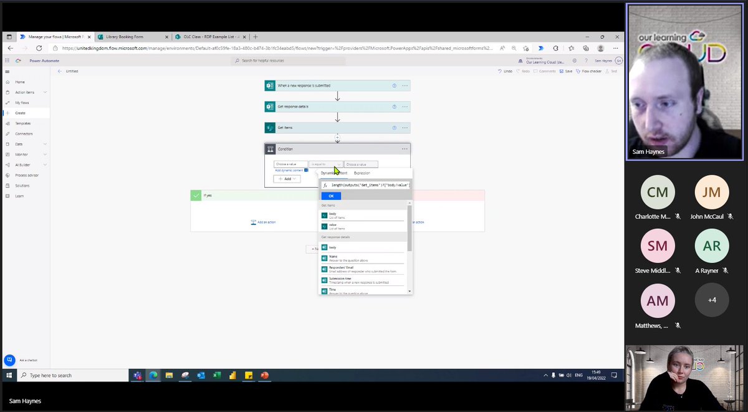Show help for Get response details step

pyautogui.click(x=395, y=107)
